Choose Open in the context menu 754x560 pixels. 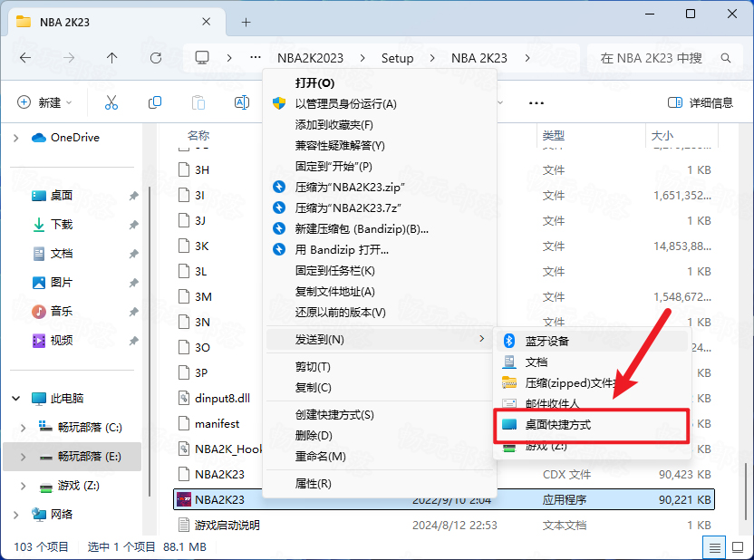pyautogui.click(x=380, y=83)
